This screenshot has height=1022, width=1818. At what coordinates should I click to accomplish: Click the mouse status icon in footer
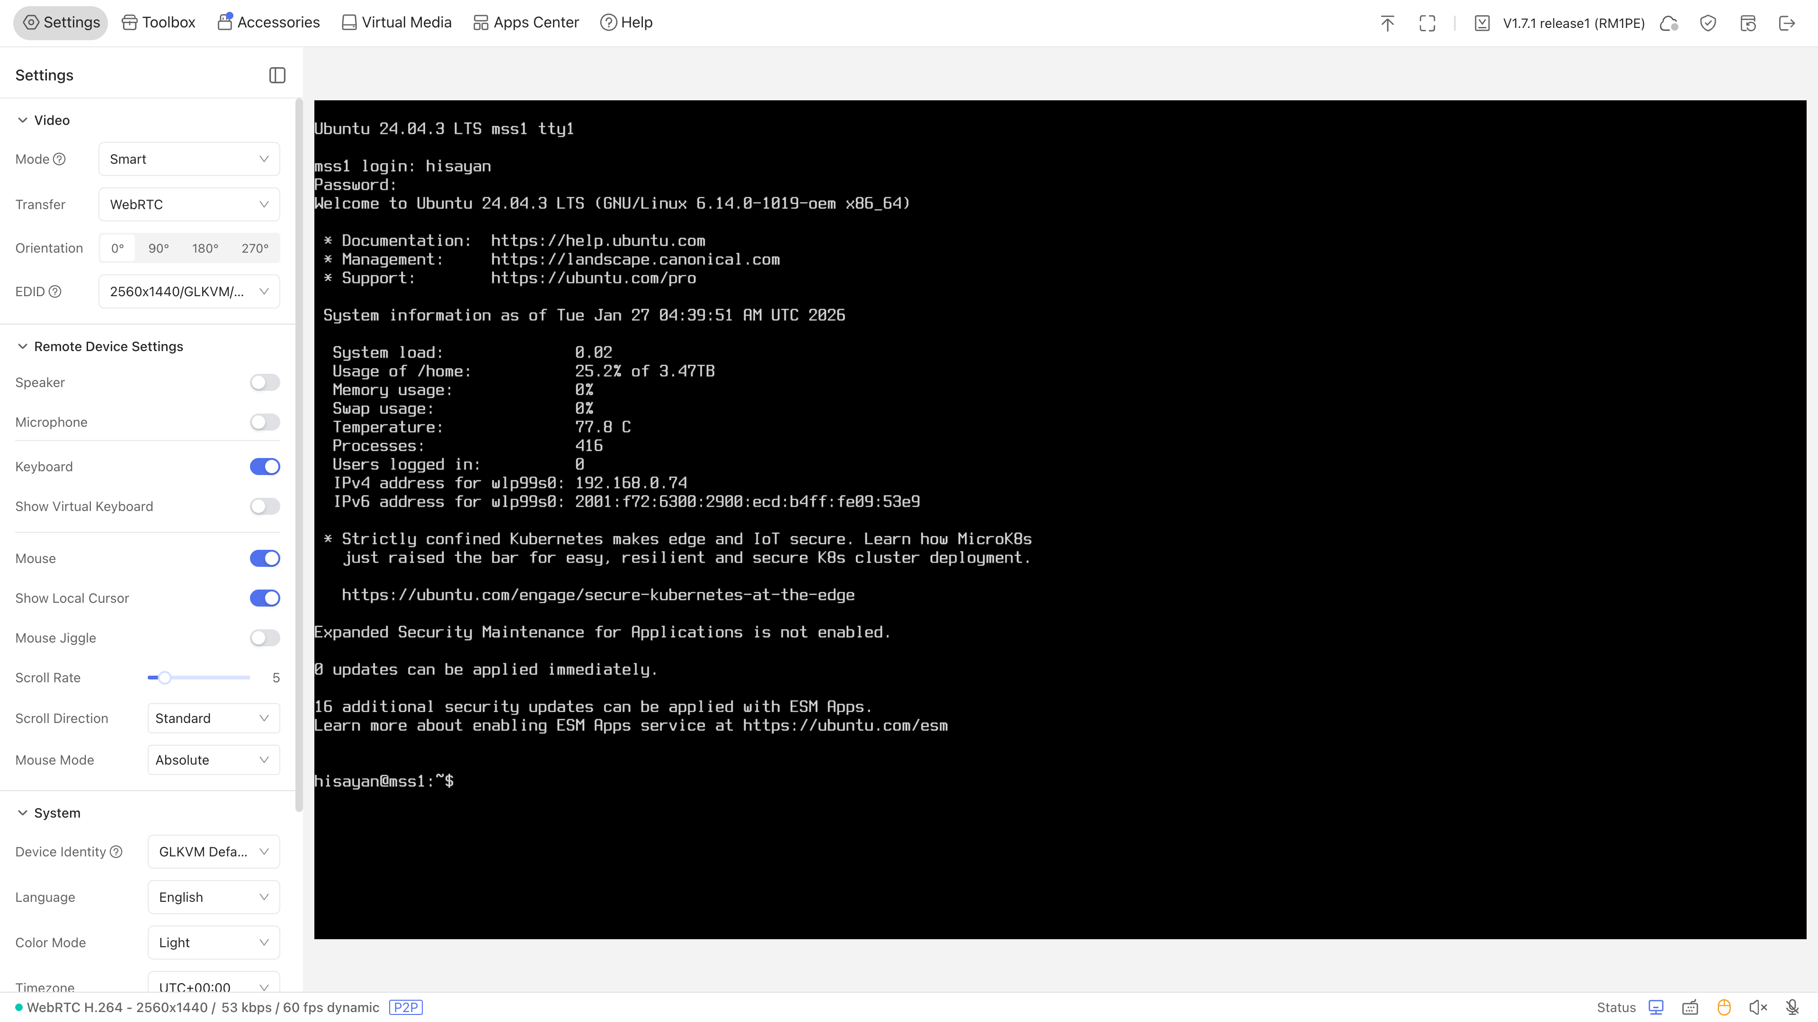coord(1723,1007)
